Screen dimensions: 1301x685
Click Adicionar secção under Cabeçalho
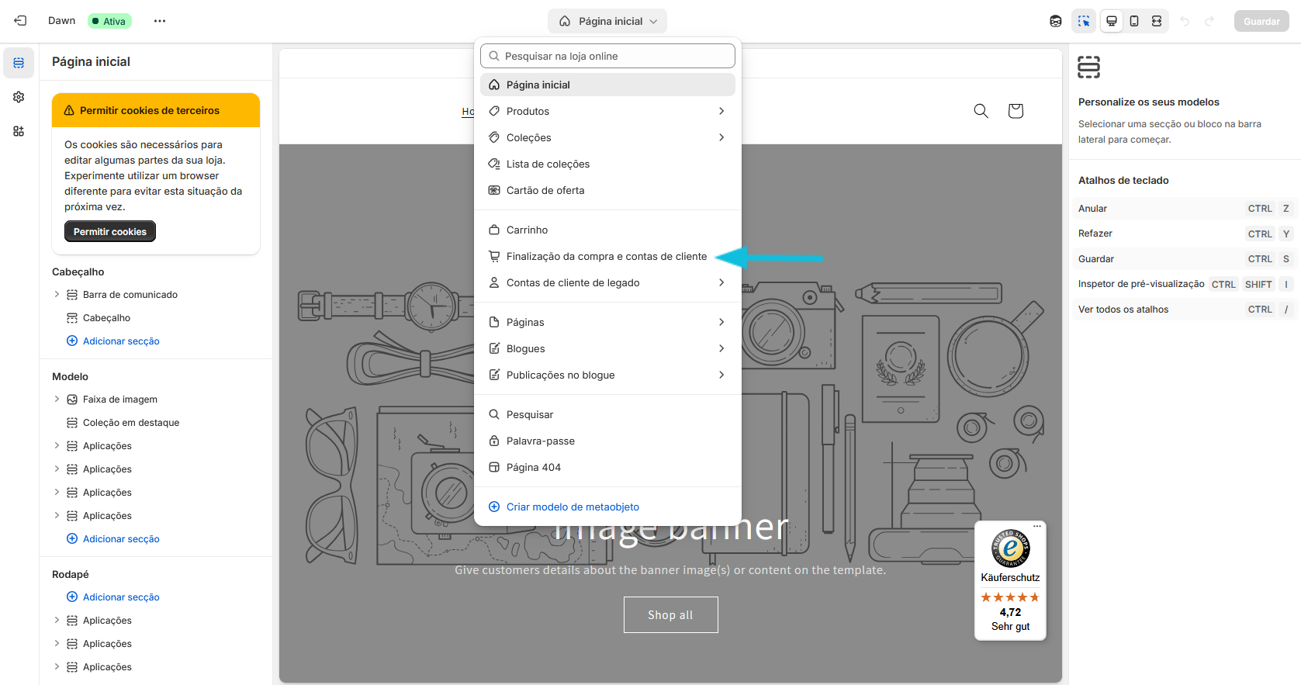[121, 341]
